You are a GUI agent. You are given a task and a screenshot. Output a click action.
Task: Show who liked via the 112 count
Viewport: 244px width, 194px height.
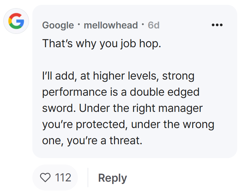click(x=63, y=178)
